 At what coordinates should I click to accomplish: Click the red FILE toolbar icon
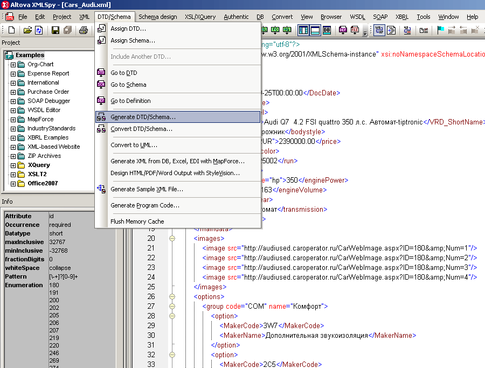[355, 30]
